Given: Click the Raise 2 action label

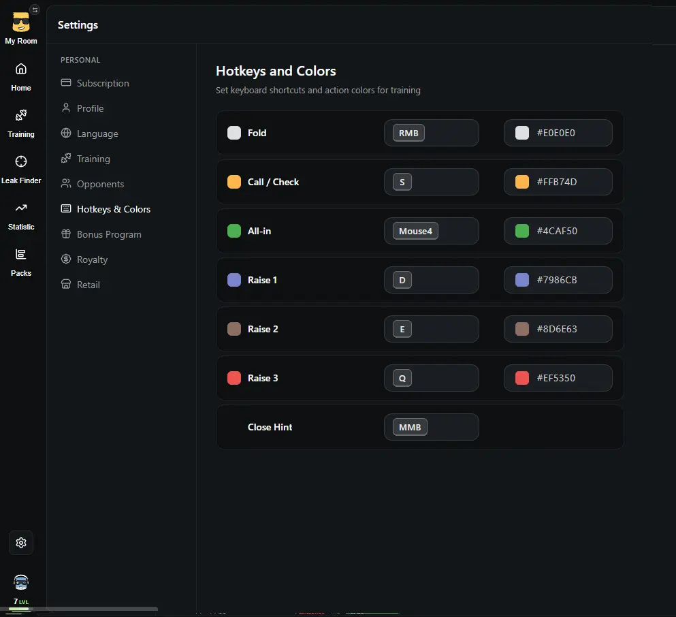Looking at the screenshot, I should point(263,329).
